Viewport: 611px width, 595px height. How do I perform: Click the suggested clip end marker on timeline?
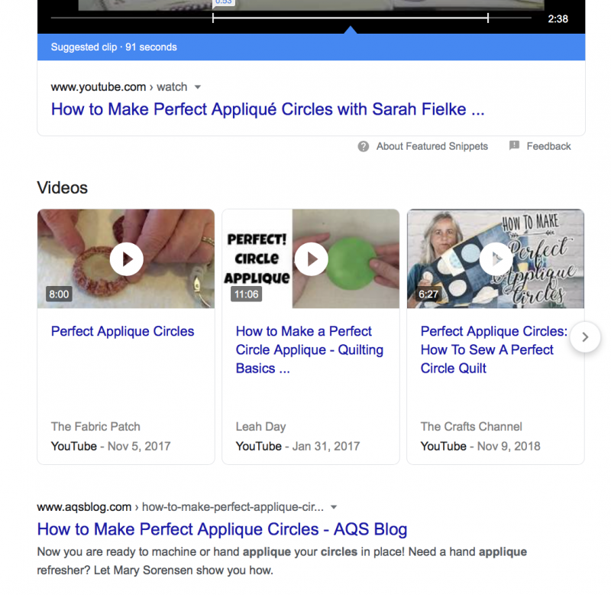point(488,17)
